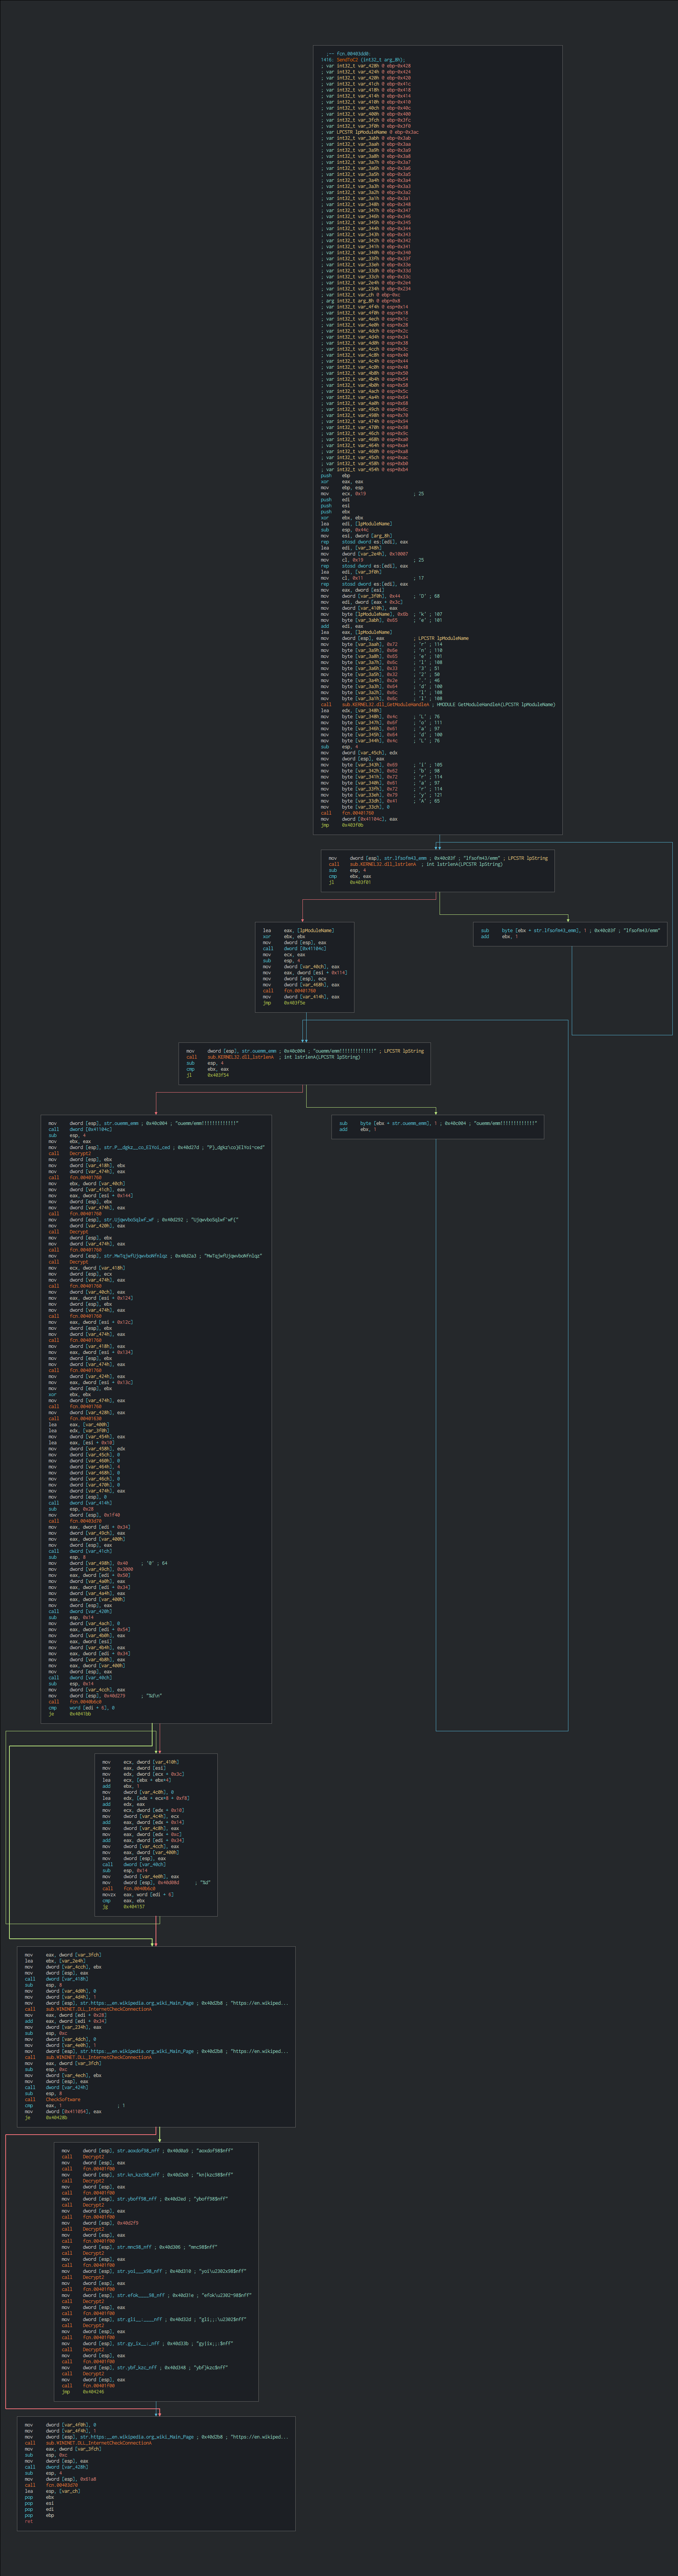Click the var_234h @ ebp-0x234 variable line

367,288
